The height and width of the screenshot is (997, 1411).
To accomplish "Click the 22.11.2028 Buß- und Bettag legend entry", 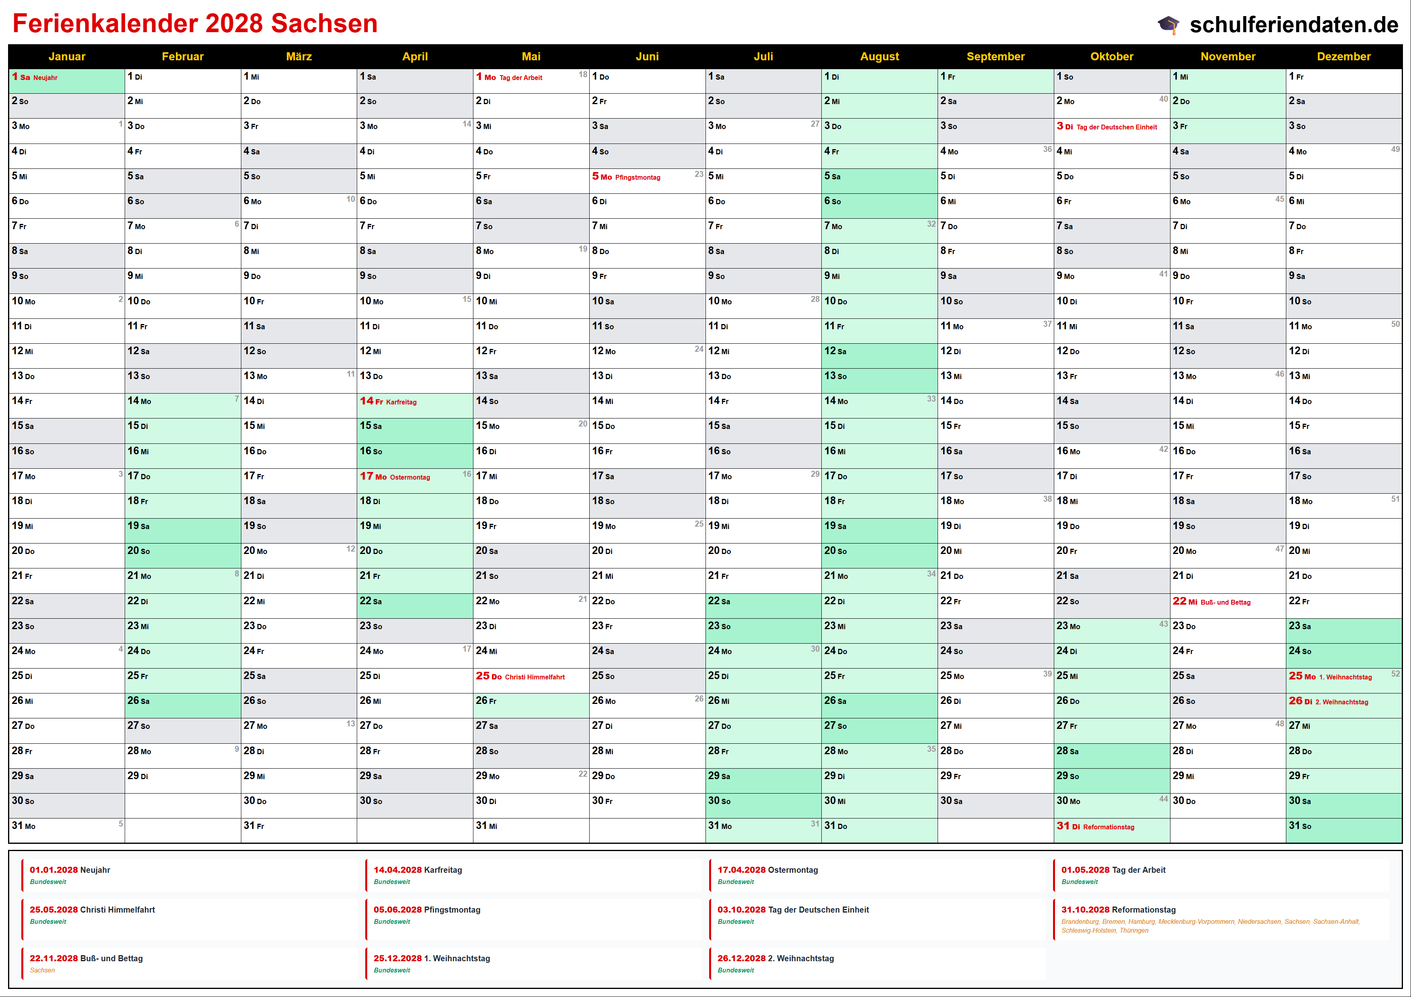I will (86, 958).
